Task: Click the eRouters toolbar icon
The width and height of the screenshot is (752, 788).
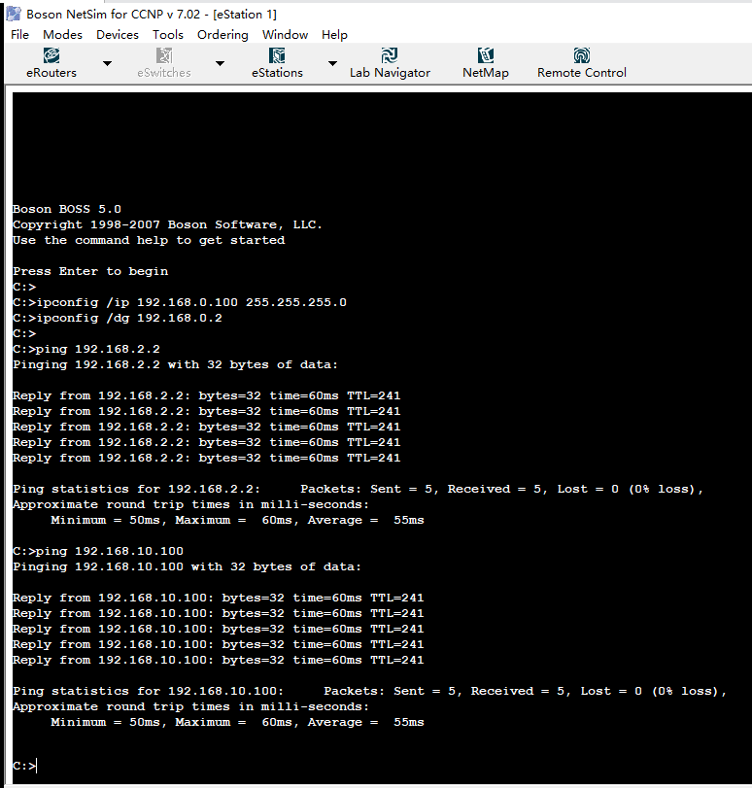Action: point(51,55)
